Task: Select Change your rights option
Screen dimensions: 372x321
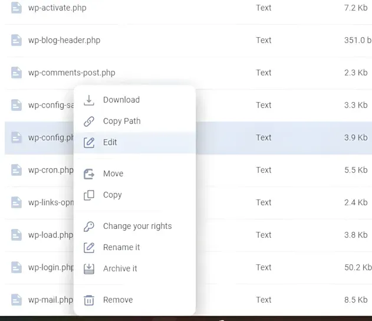Action: coord(134,226)
